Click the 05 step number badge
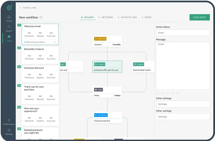This screenshot has width=215, height=141. point(19,107)
